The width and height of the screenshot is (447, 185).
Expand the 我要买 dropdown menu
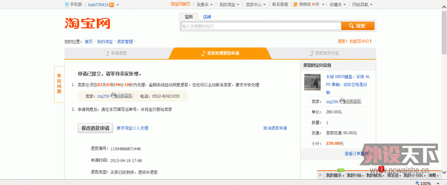point(212,5)
